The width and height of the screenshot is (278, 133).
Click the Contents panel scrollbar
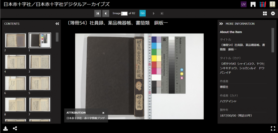tap(57, 37)
